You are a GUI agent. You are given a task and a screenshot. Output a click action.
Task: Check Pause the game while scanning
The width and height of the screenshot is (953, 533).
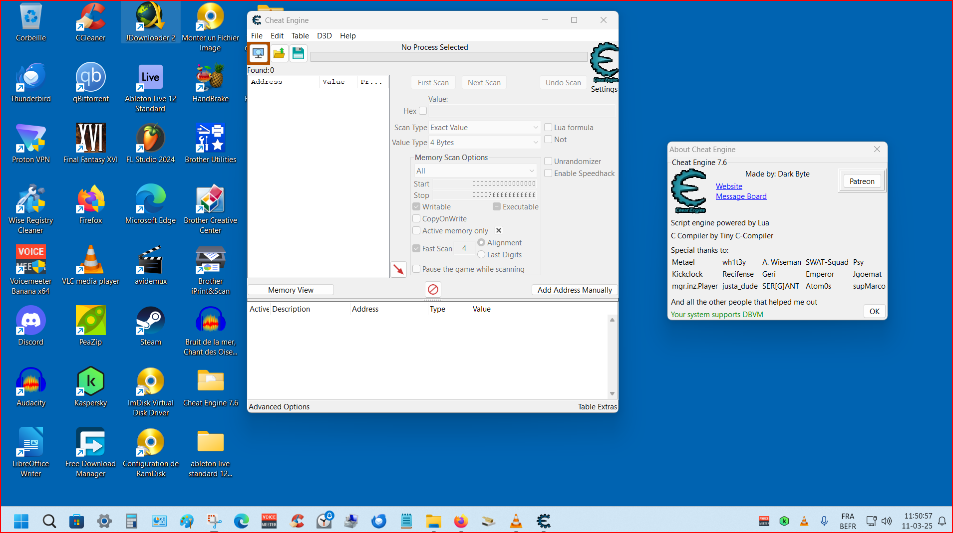(x=416, y=269)
